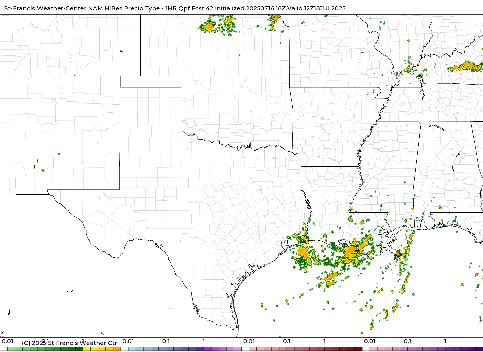Pick the lightest blue swatch in the second legend
483x352 pixels.
pyautogui.click(x=132, y=349)
